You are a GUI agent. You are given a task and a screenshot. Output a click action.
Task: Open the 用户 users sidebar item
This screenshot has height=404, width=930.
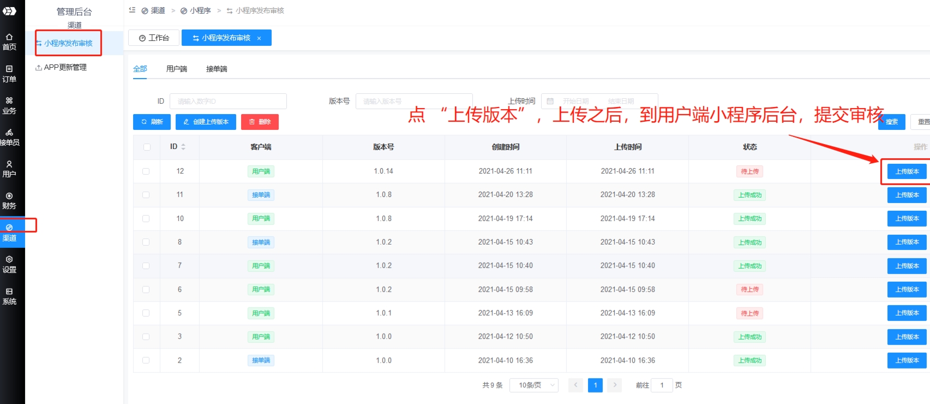point(9,169)
